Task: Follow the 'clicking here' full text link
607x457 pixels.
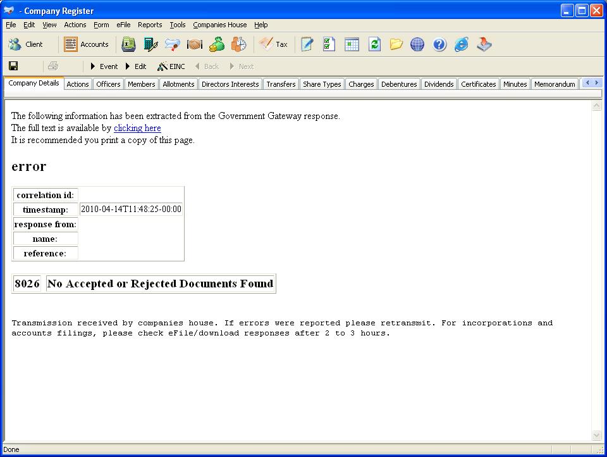Action: point(137,128)
